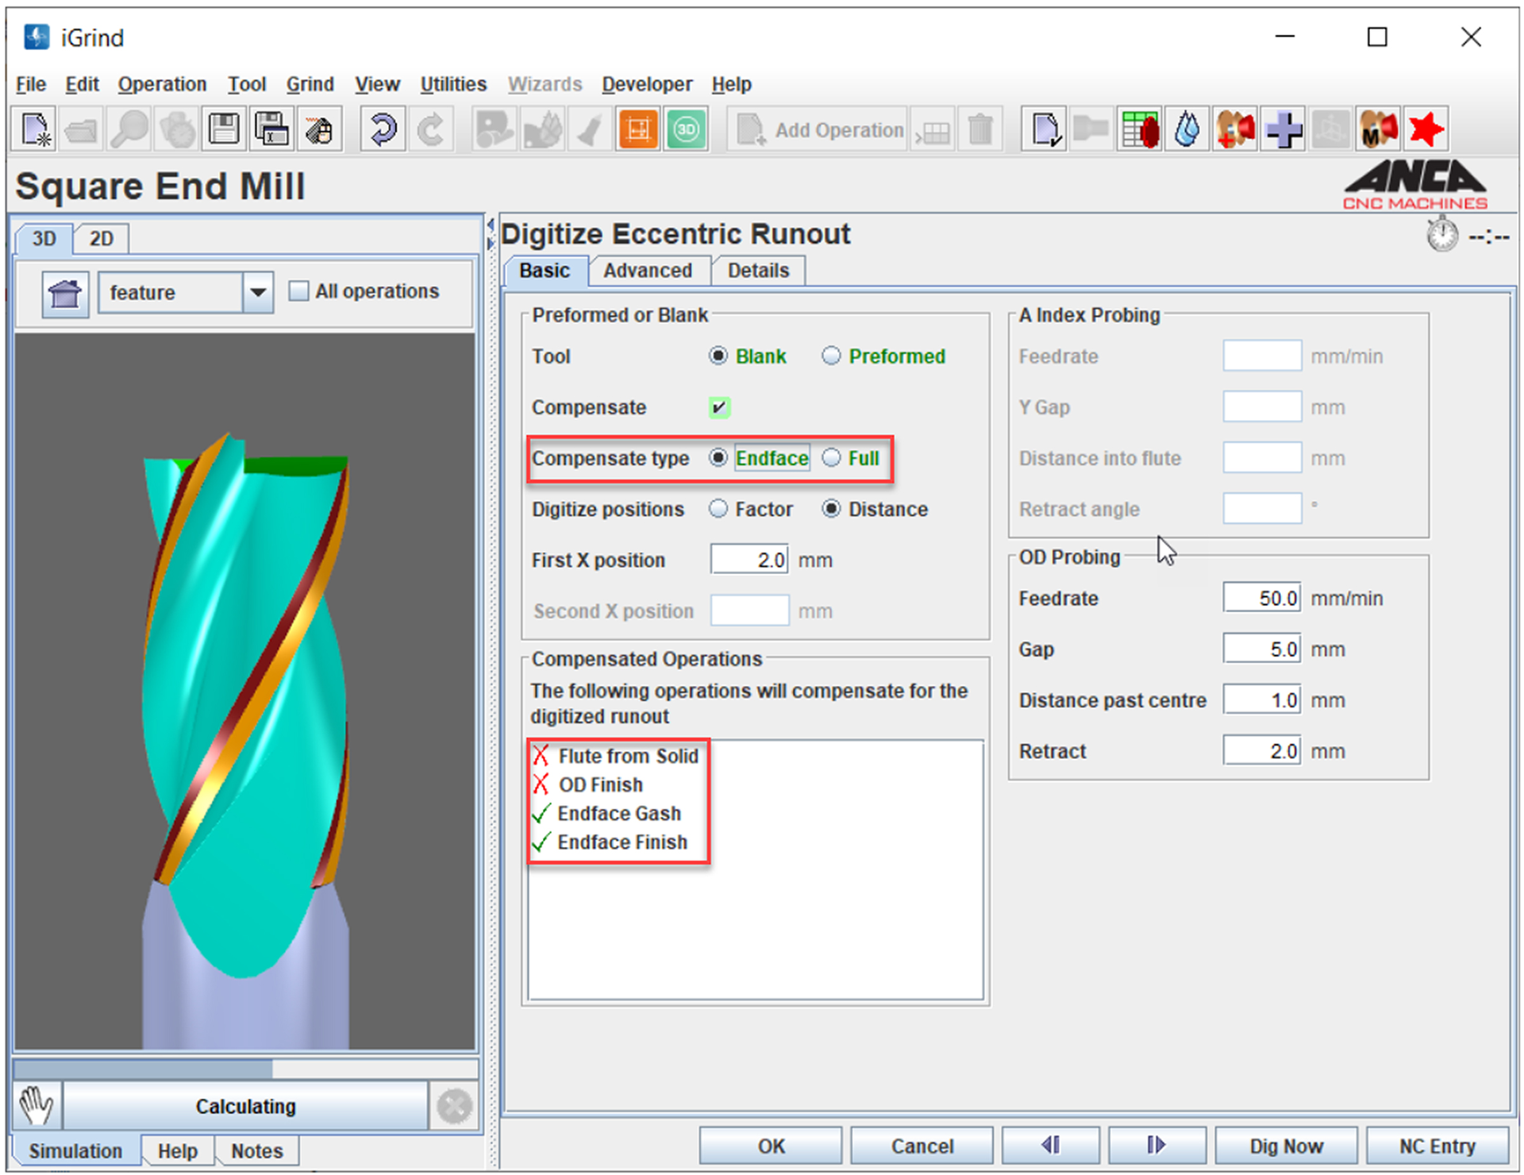Viewport: 1524px width, 1175px height.
Task: Select Preformed as the tool type
Action: (x=831, y=356)
